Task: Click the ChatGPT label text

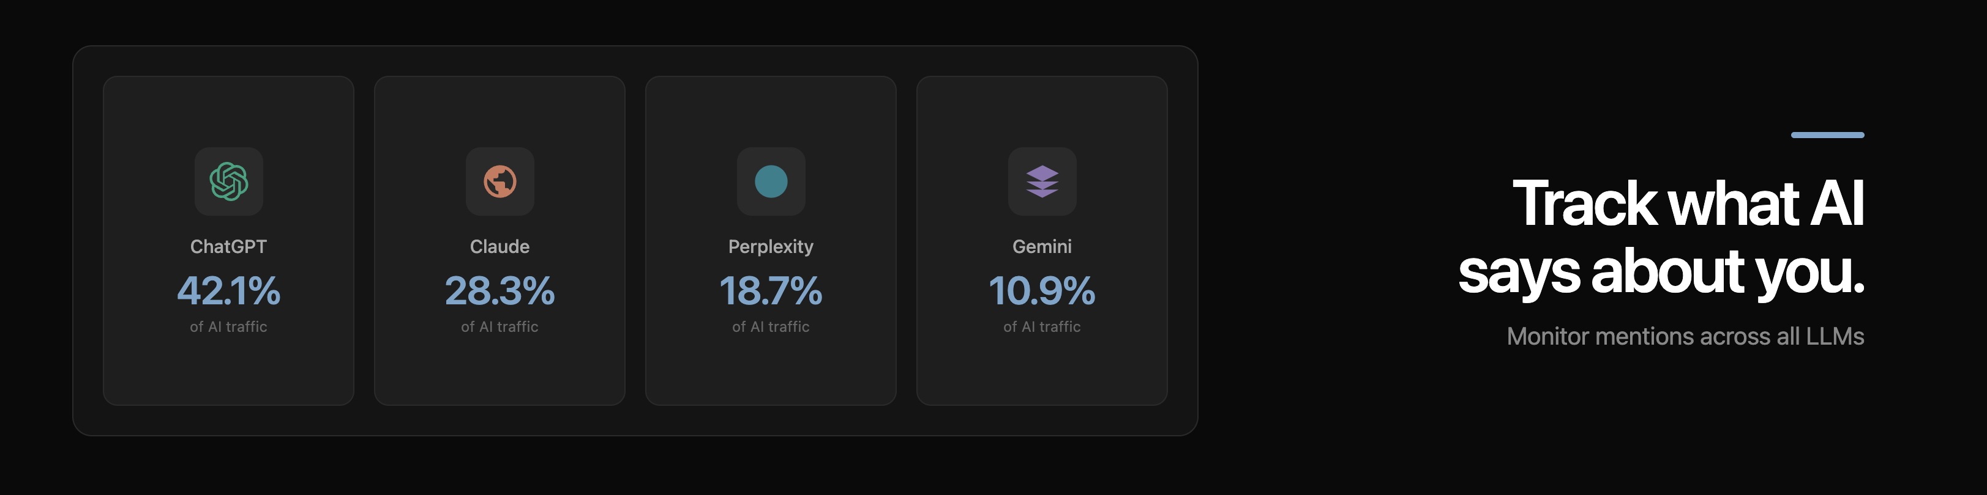Action: point(229,246)
